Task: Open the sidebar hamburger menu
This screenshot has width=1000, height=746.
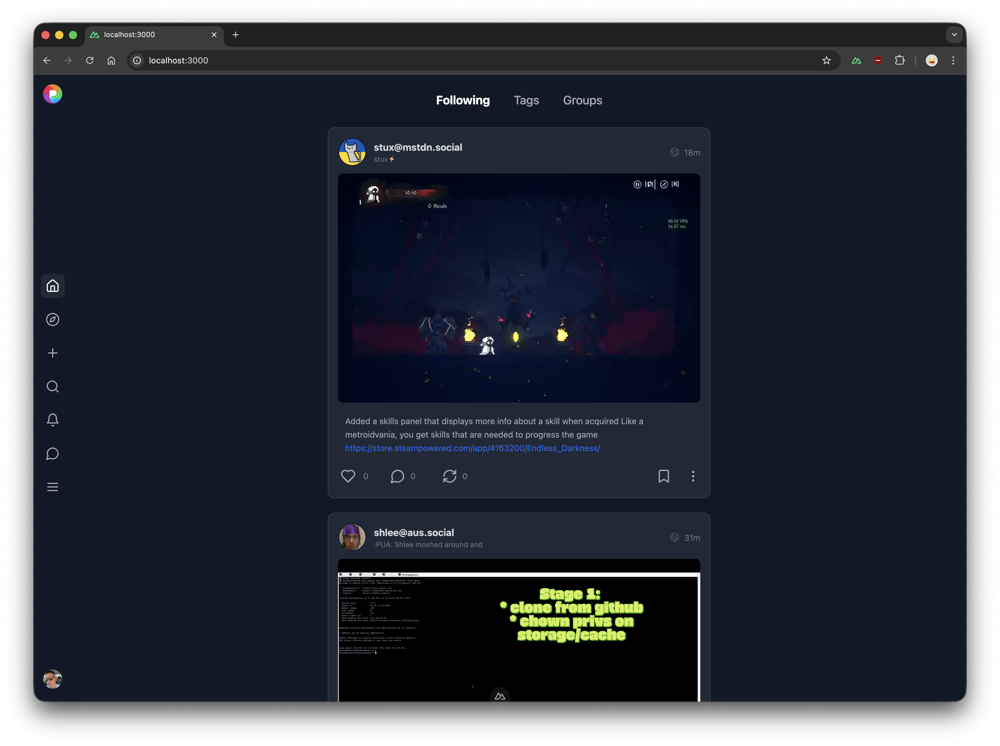Action: tap(53, 487)
